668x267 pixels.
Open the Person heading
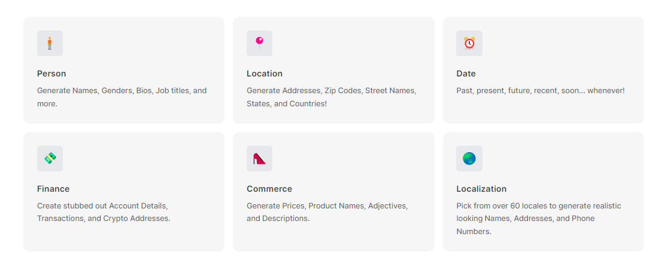coord(51,73)
